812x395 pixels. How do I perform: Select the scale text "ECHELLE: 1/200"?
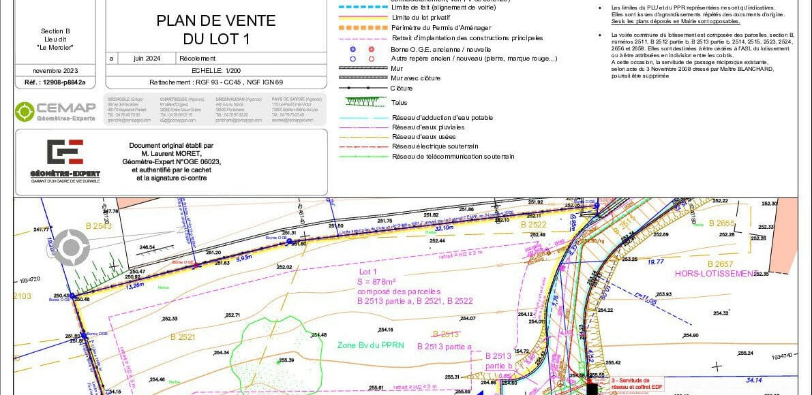[x=216, y=71]
